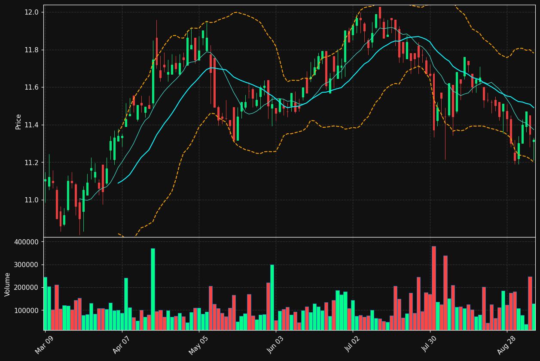
Task: Select the Aug 28 date label
Action: [507, 344]
